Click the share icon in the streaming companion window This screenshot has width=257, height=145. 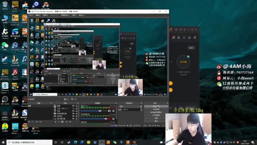click(195, 37)
